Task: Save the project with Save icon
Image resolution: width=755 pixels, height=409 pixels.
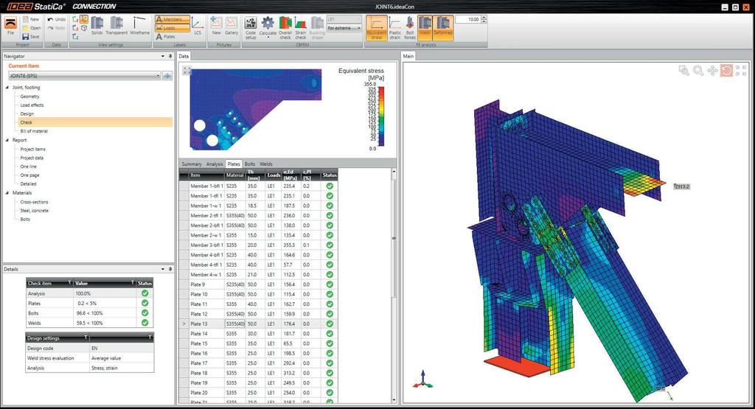Action: pyautogui.click(x=26, y=37)
